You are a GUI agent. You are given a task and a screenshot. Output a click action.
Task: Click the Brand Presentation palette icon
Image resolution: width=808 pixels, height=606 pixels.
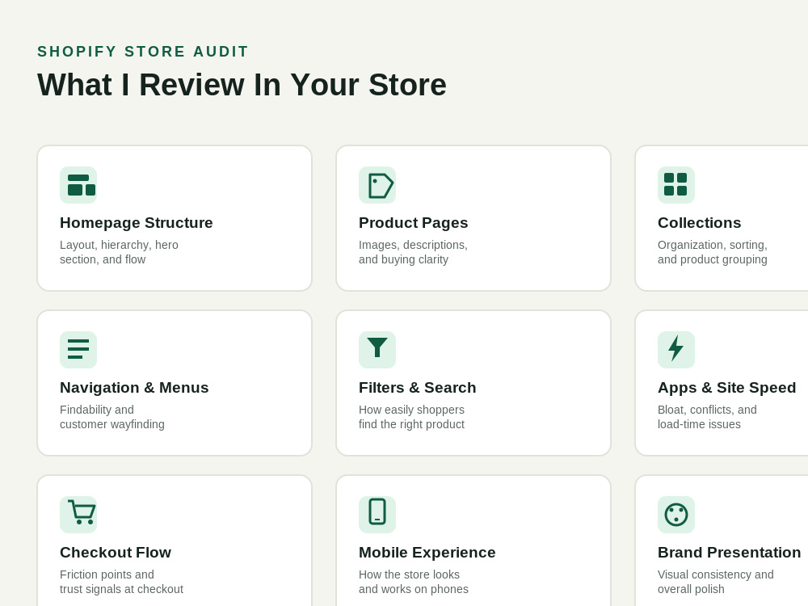[x=676, y=515]
